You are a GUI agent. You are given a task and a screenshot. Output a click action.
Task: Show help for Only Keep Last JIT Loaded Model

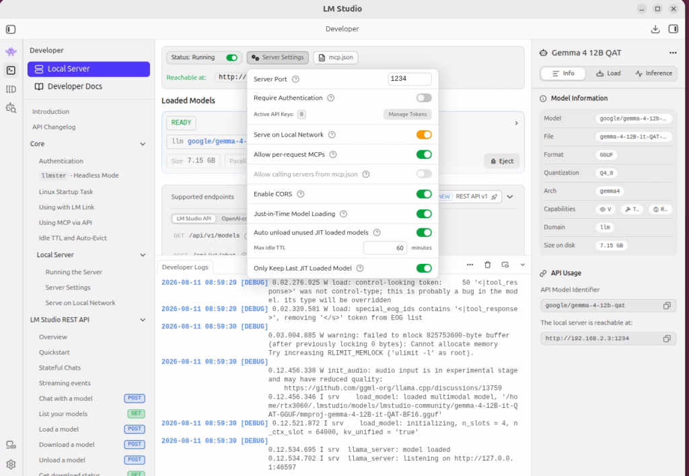(360, 268)
